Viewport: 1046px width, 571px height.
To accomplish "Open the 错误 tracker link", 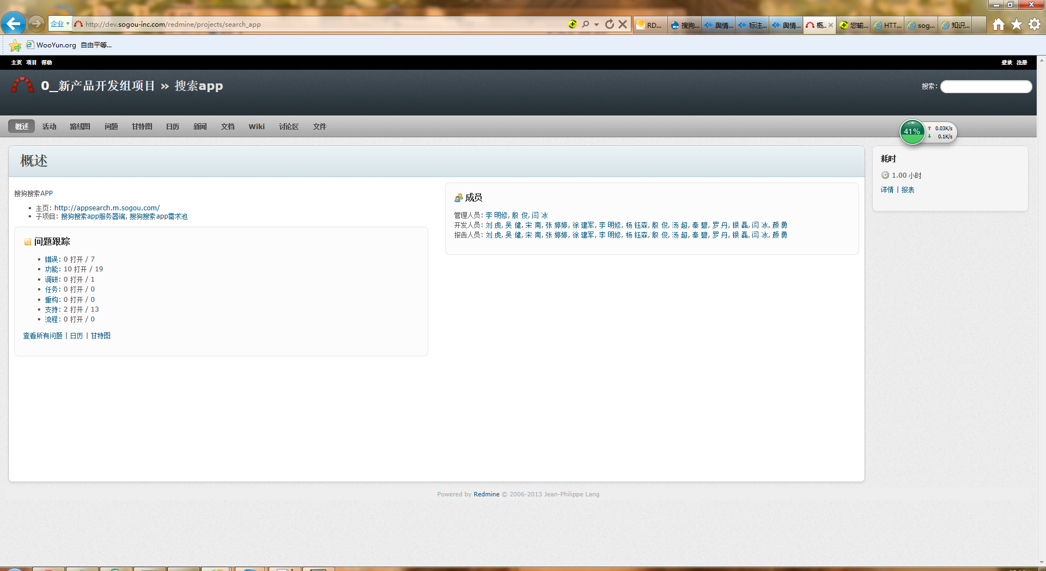I will (x=51, y=259).
